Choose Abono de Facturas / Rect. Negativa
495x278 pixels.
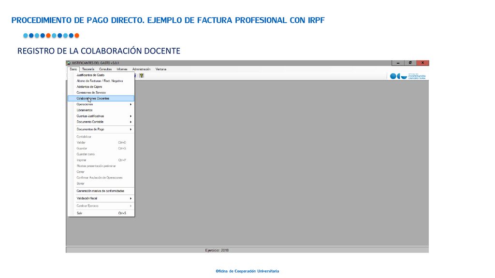pyautogui.click(x=101, y=81)
